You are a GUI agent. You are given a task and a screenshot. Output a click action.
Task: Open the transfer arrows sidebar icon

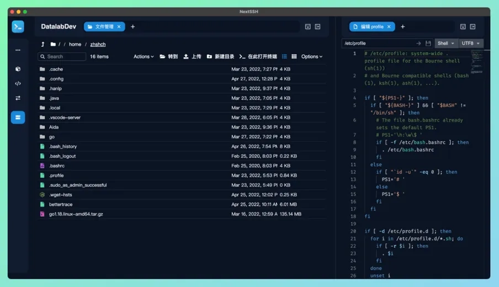click(18, 98)
